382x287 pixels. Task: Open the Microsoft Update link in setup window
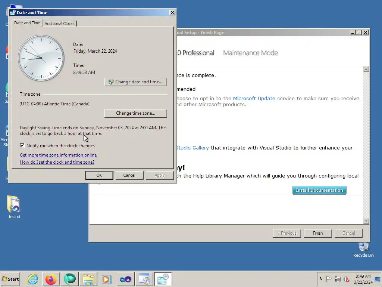pyautogui.click(x=254, y=98)
